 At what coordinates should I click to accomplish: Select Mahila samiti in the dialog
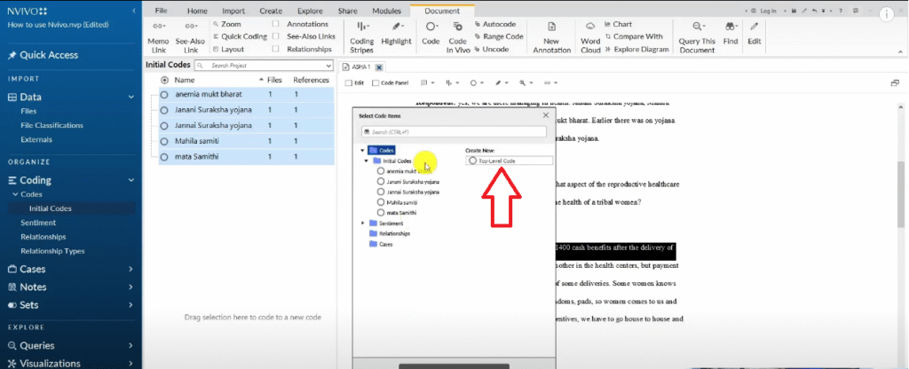click(x=397, y=202)
